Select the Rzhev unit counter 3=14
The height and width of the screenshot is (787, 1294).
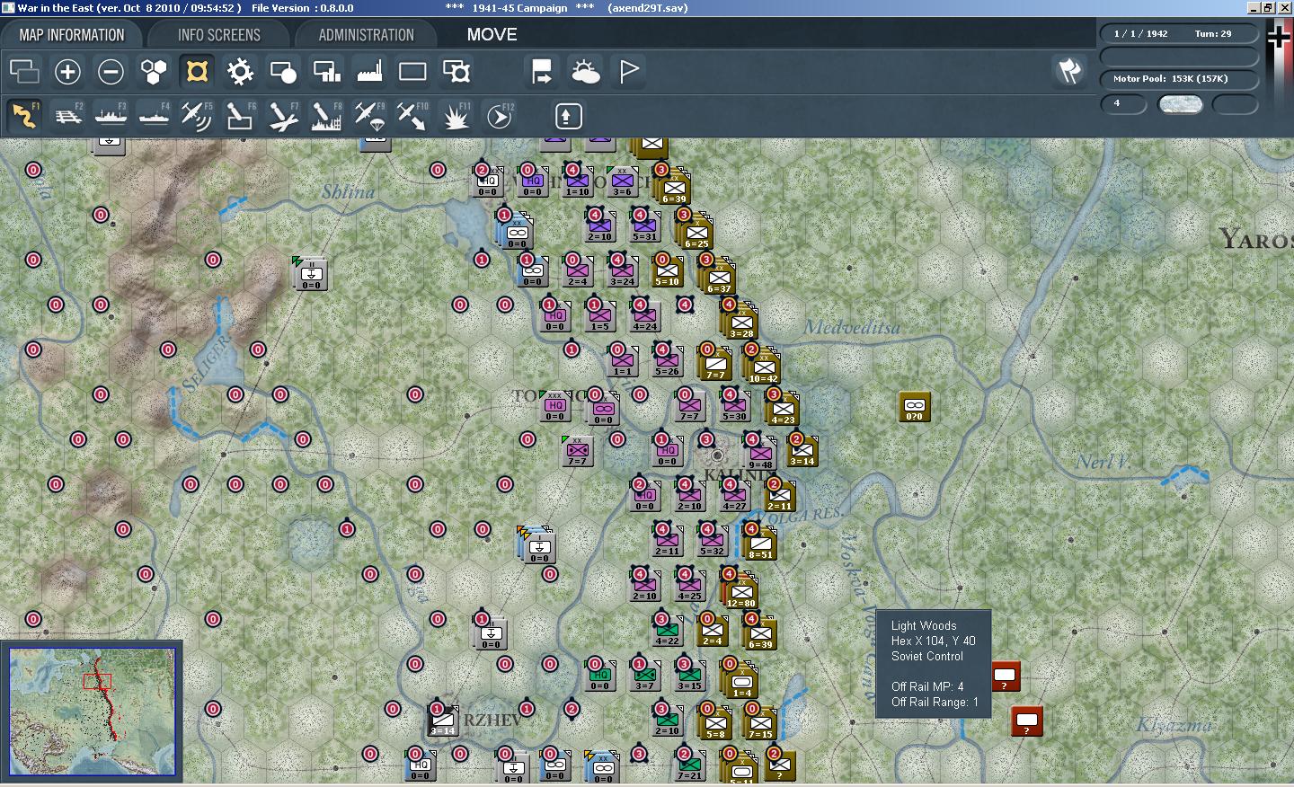pyautogui.click(x=442, y=720)
